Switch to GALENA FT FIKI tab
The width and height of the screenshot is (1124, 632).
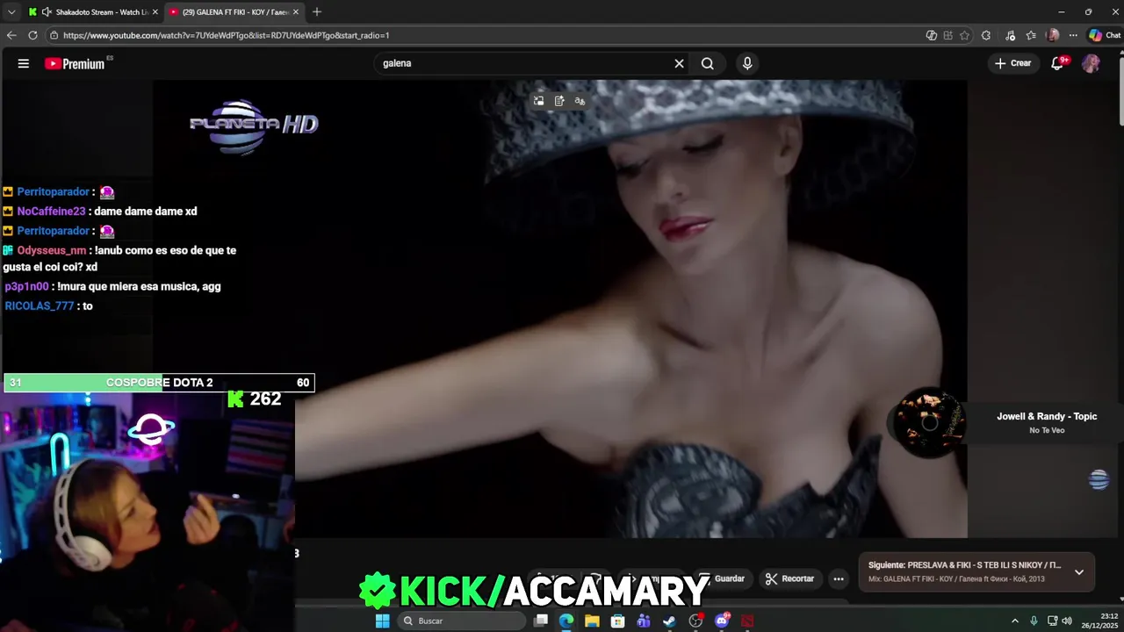(x=233, y=12)
